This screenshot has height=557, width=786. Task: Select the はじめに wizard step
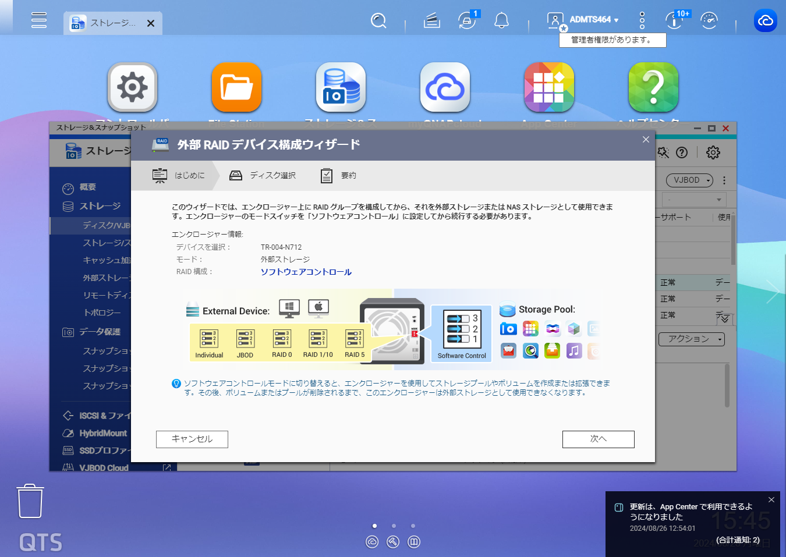(178, 175)
